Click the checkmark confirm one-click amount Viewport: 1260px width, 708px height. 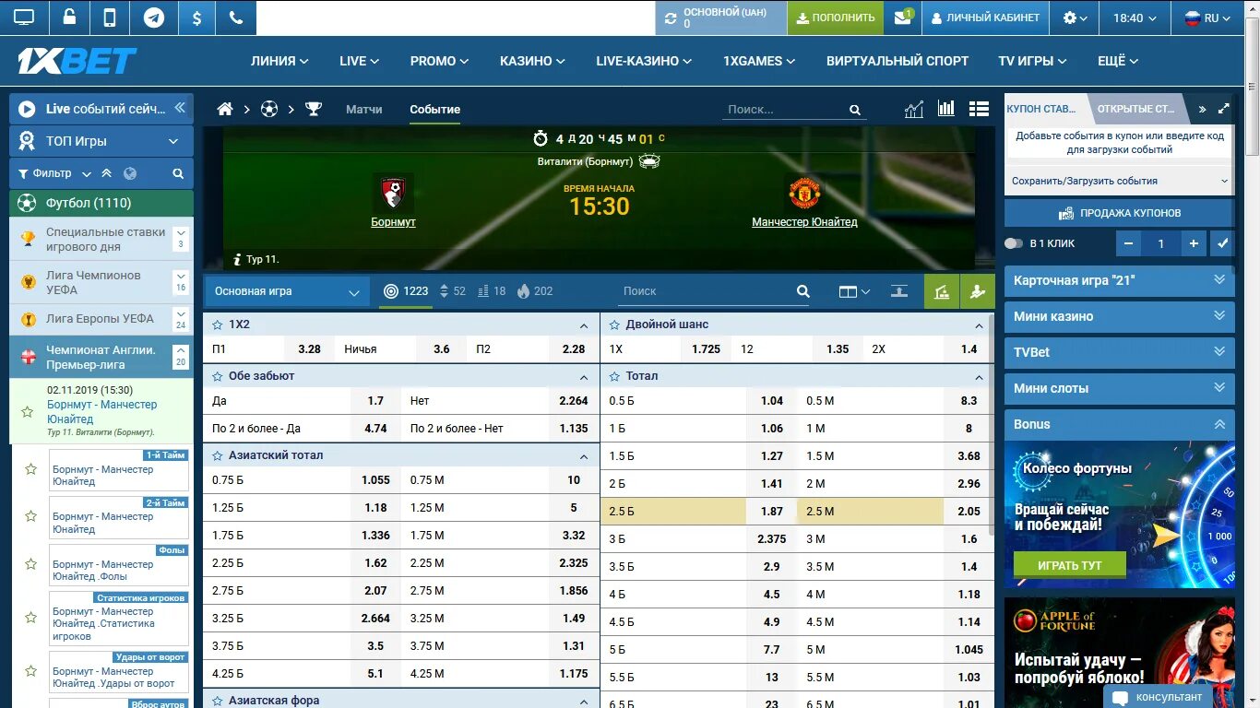(x=1223, y=244)
